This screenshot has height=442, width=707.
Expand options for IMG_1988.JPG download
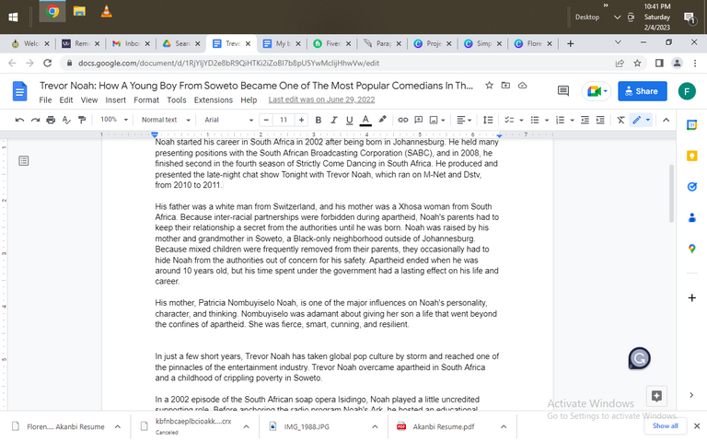[x=376, y=426]
